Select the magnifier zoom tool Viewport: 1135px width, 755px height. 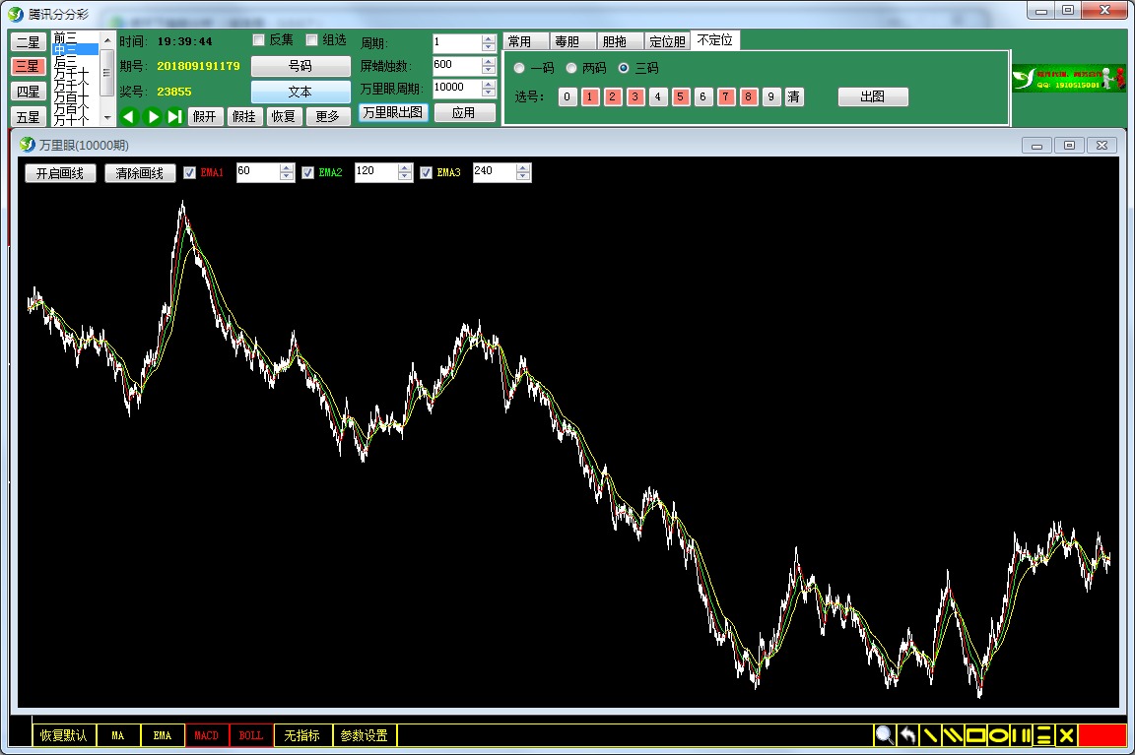(884, 735)
